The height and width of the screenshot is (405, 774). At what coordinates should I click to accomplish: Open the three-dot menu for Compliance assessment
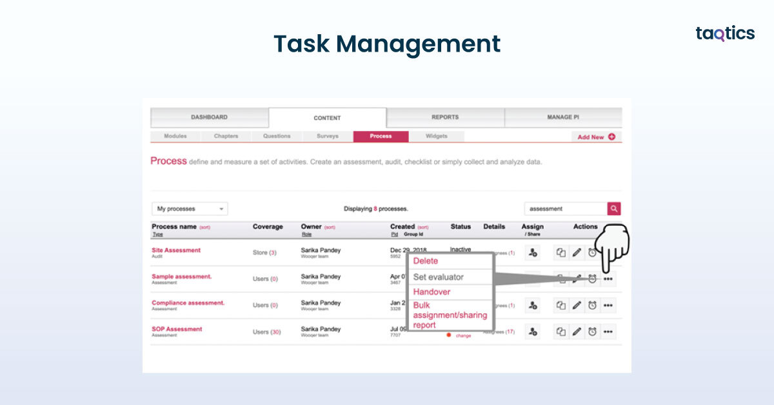[x=608, y=305]
